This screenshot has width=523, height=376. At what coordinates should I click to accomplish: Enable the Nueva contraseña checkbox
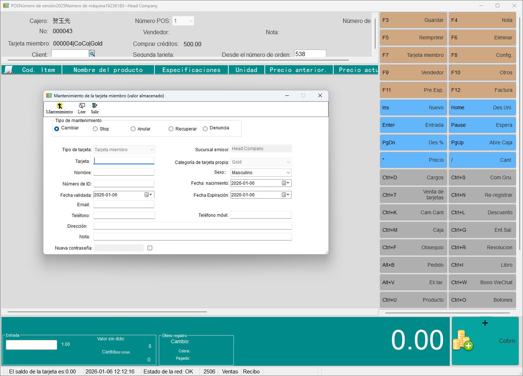click(x=150, y=248)
